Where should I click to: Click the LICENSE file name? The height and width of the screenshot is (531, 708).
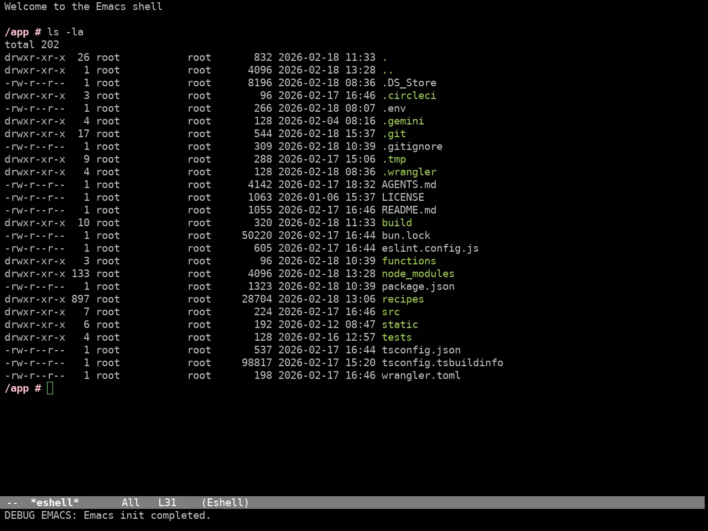click(x=403, y=197)
